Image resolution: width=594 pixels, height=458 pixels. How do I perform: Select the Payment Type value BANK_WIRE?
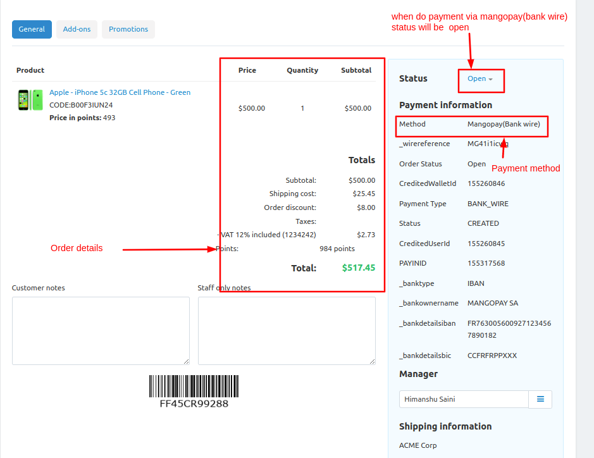[x=488, y=204]
